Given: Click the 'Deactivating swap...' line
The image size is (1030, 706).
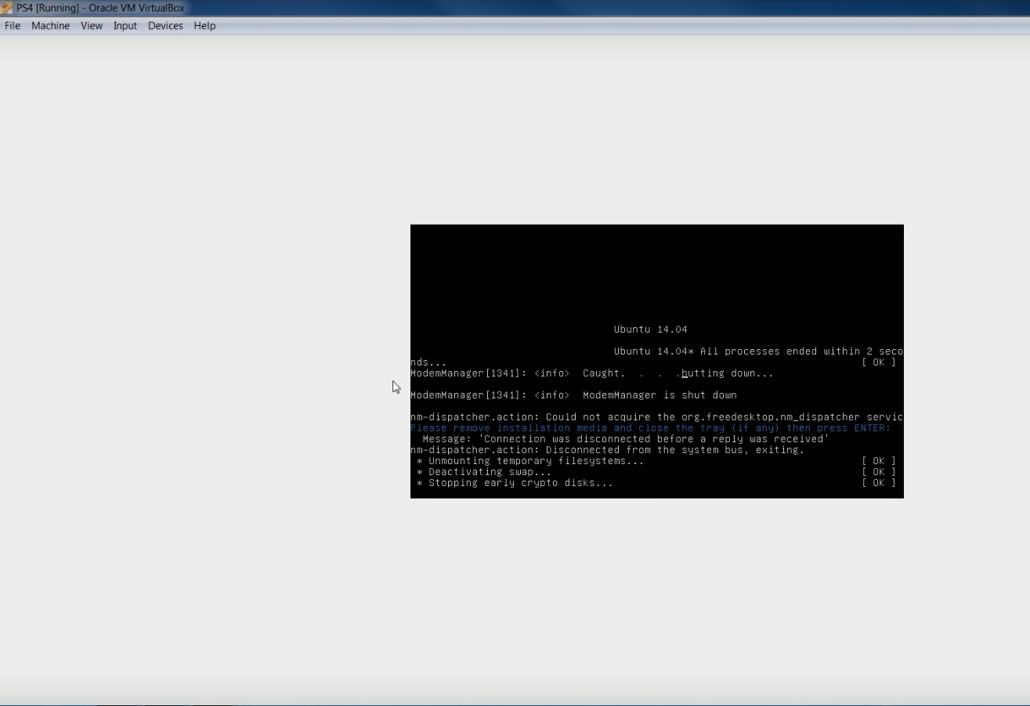Looking at the screenshot, I should [x=484, y=472].
